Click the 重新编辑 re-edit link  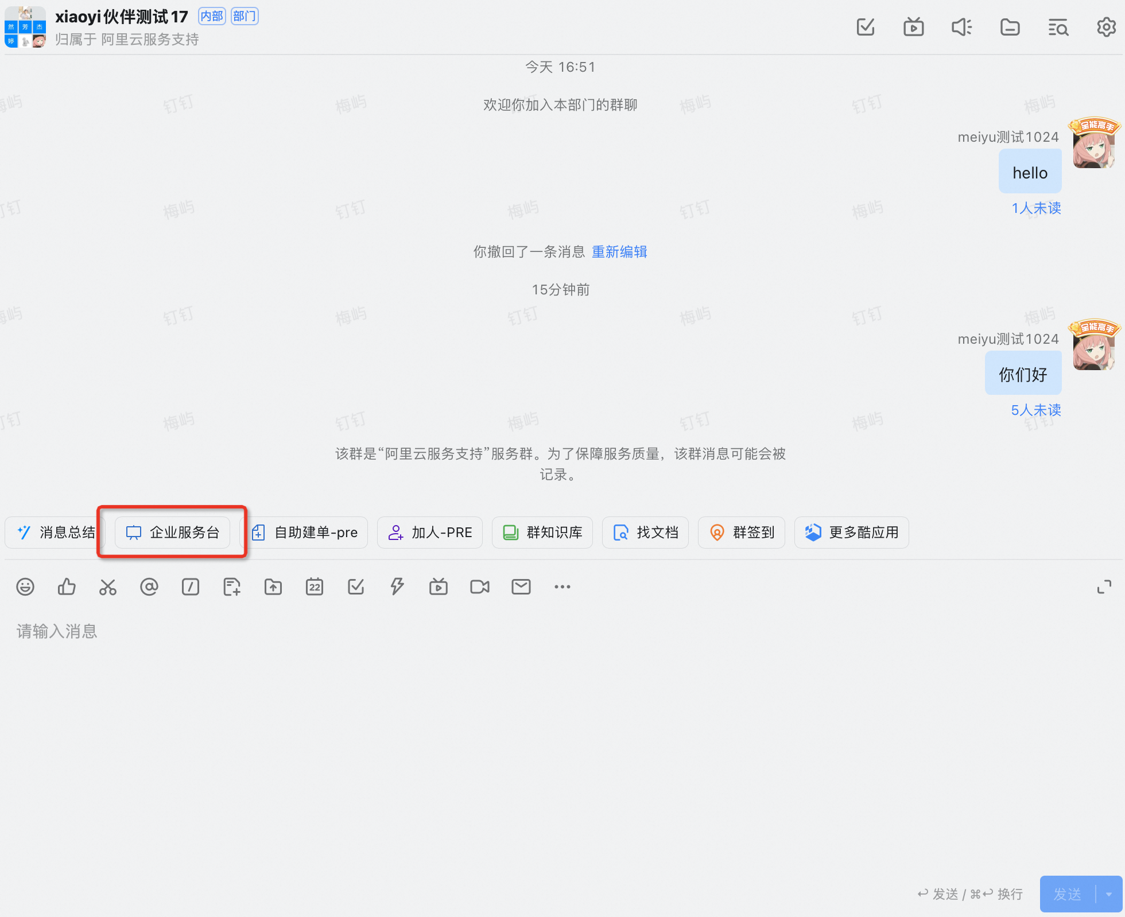pos(619,252)
